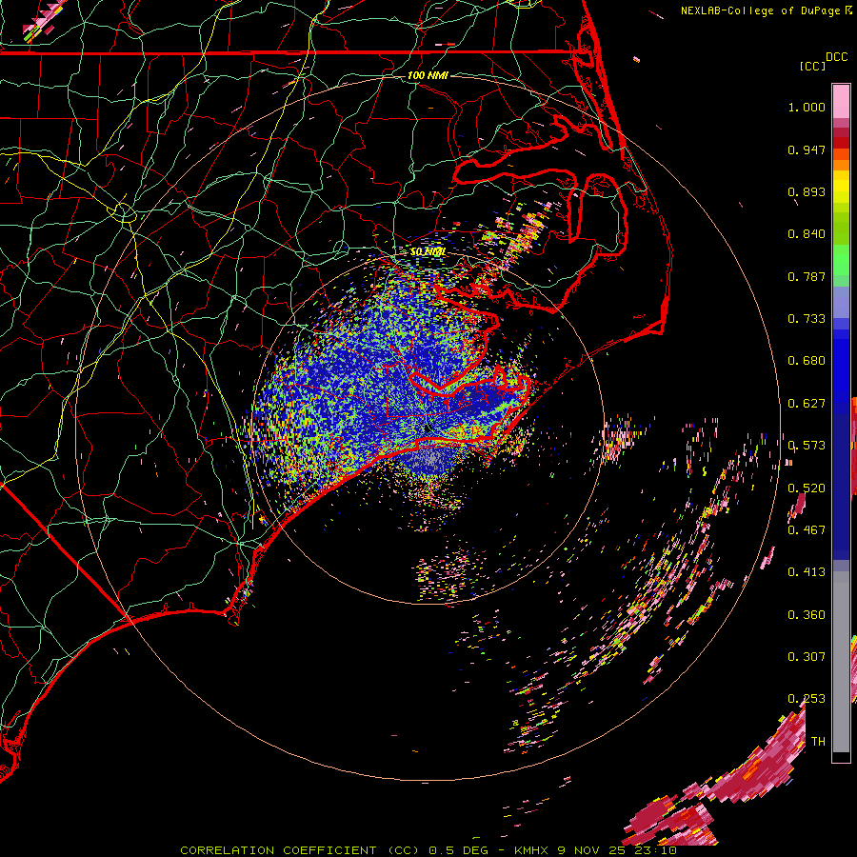Pick the pink segment of the color bar
The image size is (857, 857).
pos(841,102)
